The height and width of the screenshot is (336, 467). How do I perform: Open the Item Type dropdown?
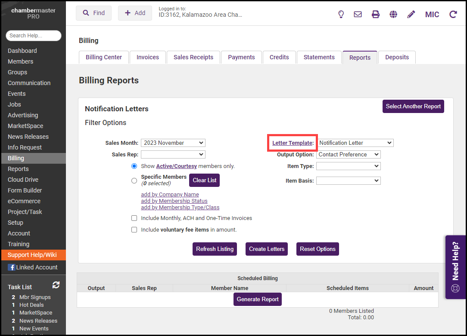348,166
